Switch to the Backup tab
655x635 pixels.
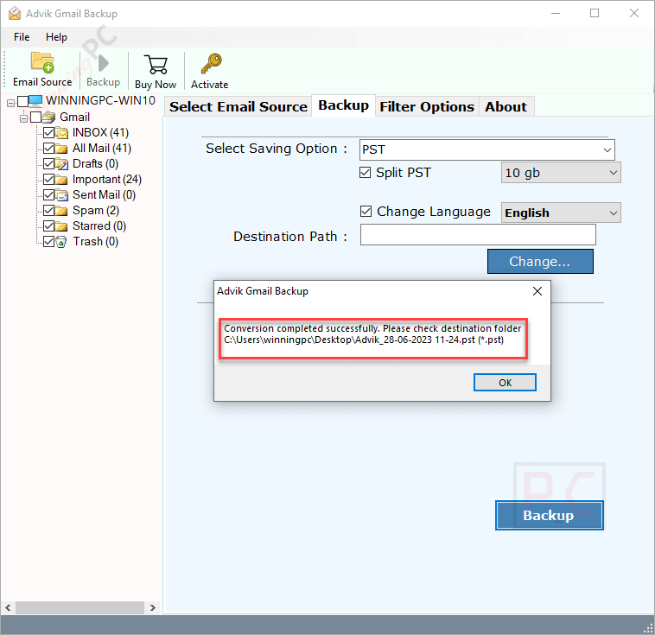343,105
